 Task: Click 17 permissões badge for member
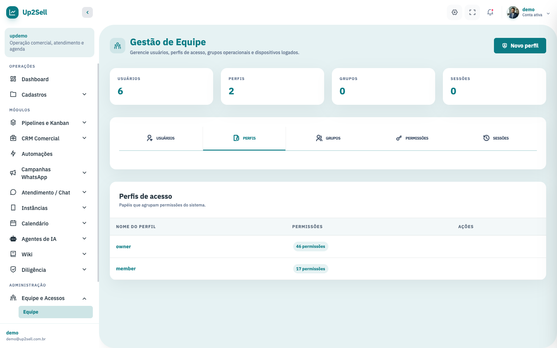tap(311, 269)
